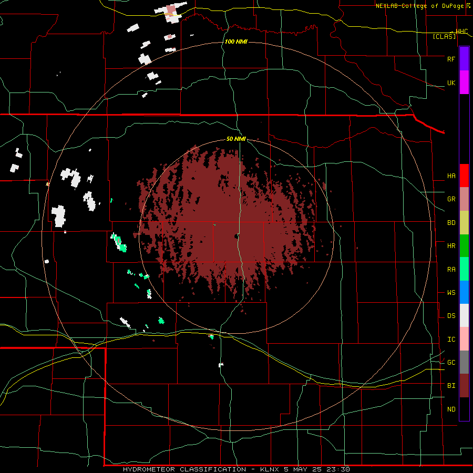Click the 'IC' legend label
The image size is (473, 473).
[451, 340]
